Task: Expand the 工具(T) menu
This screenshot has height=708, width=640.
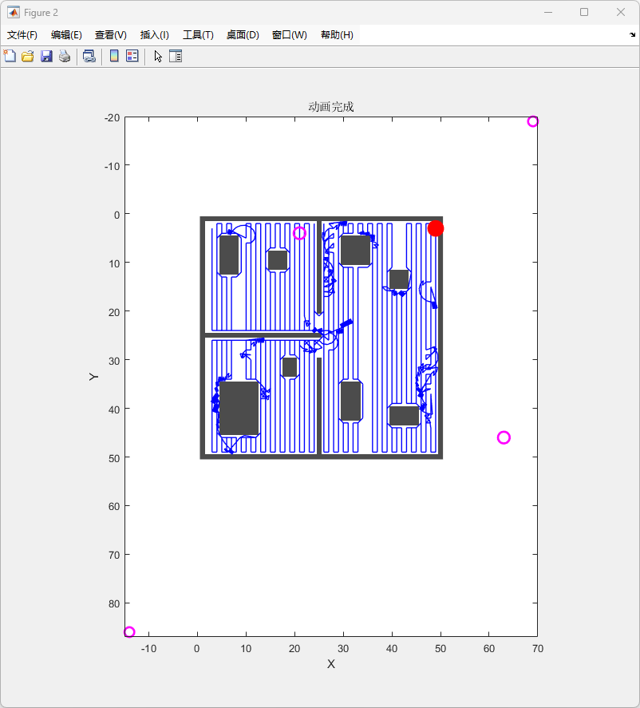Action: 198,35
